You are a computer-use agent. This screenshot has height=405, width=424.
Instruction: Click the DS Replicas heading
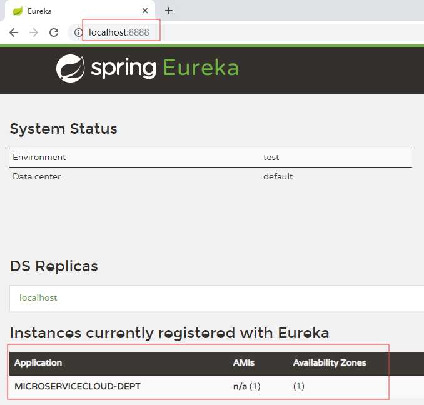click(54, 266)
